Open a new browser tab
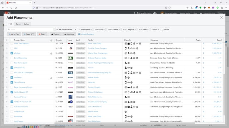This screenshot has height=128, width=229. point(34,3)
